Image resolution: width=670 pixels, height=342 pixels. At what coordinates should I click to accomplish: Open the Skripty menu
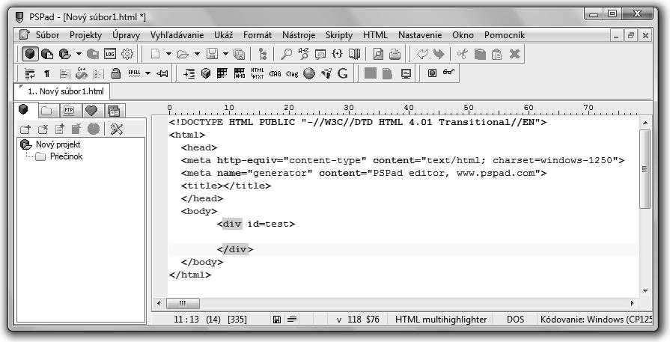click(339, 35)
